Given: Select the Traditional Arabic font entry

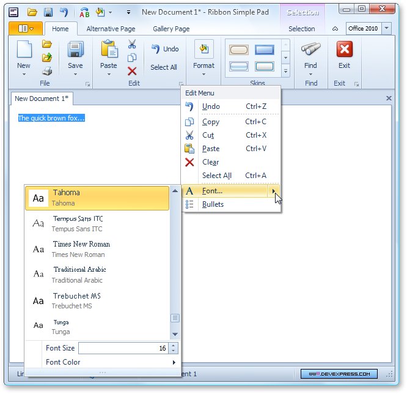Looking at the screenshot, I should pyautogui.click(x=97, y=275).
